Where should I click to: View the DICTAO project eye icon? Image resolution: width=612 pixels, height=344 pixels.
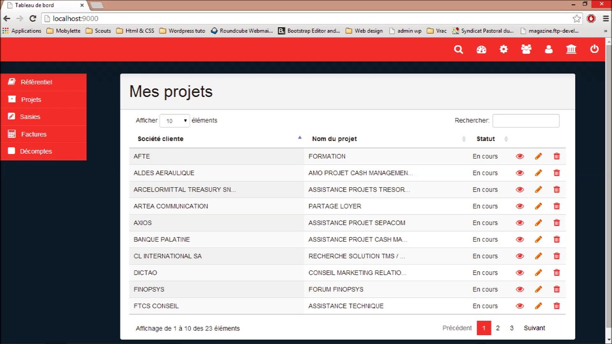click(520, 273)
